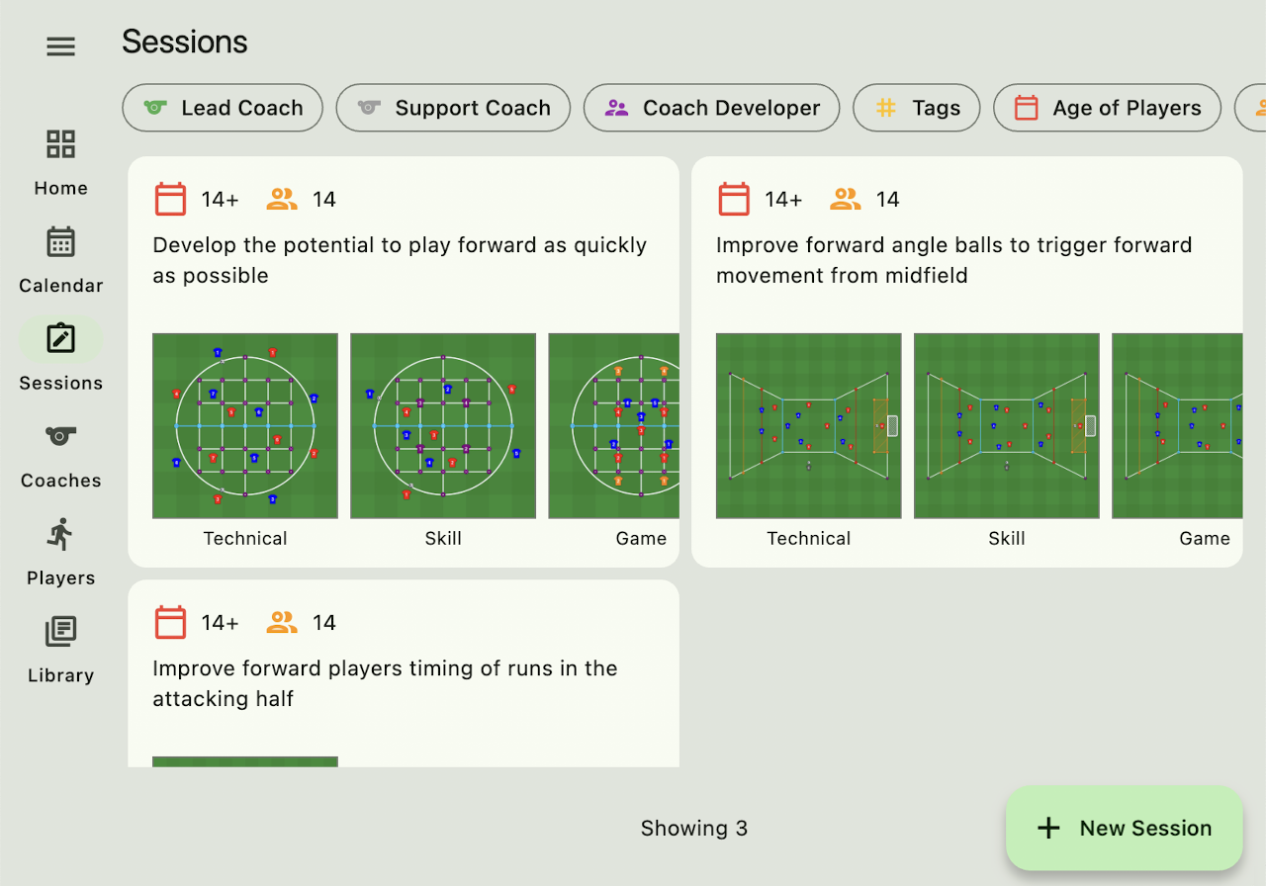1266x886 pixels.
Task: Open the Coaches whistle icon
Action: (x=60, y=436)
